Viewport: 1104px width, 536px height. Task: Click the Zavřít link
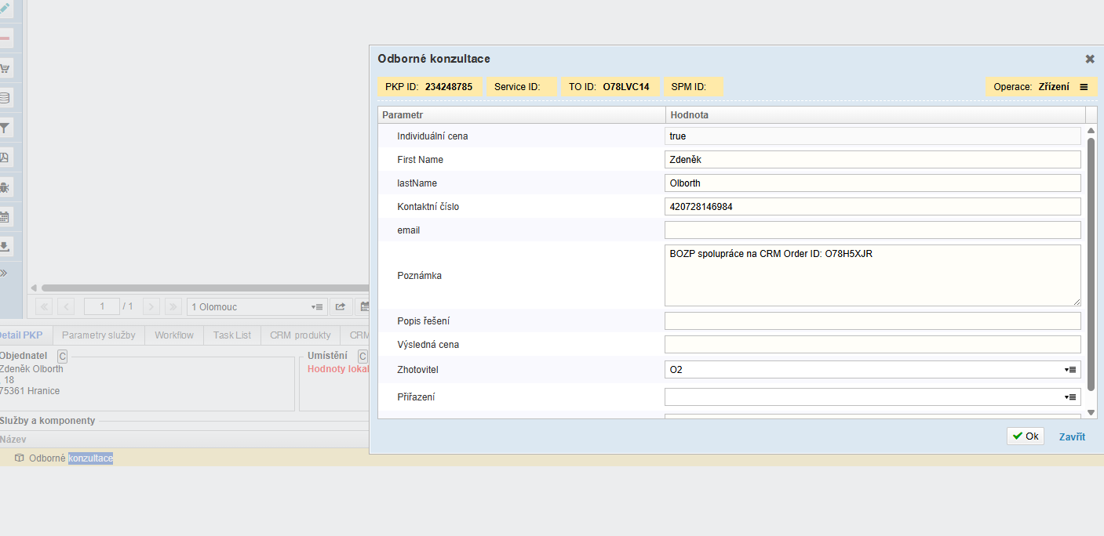tap(1072, 437)
